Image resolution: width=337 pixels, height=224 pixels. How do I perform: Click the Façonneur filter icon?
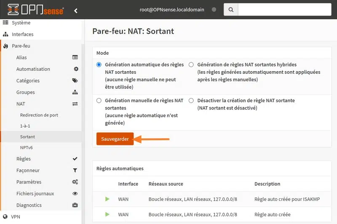(x=75, y=171)
